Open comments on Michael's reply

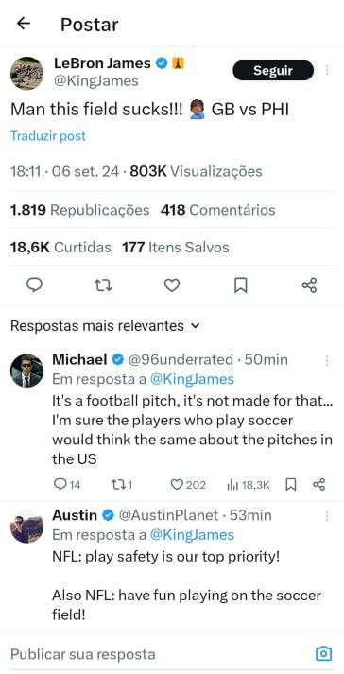(67, 485)
